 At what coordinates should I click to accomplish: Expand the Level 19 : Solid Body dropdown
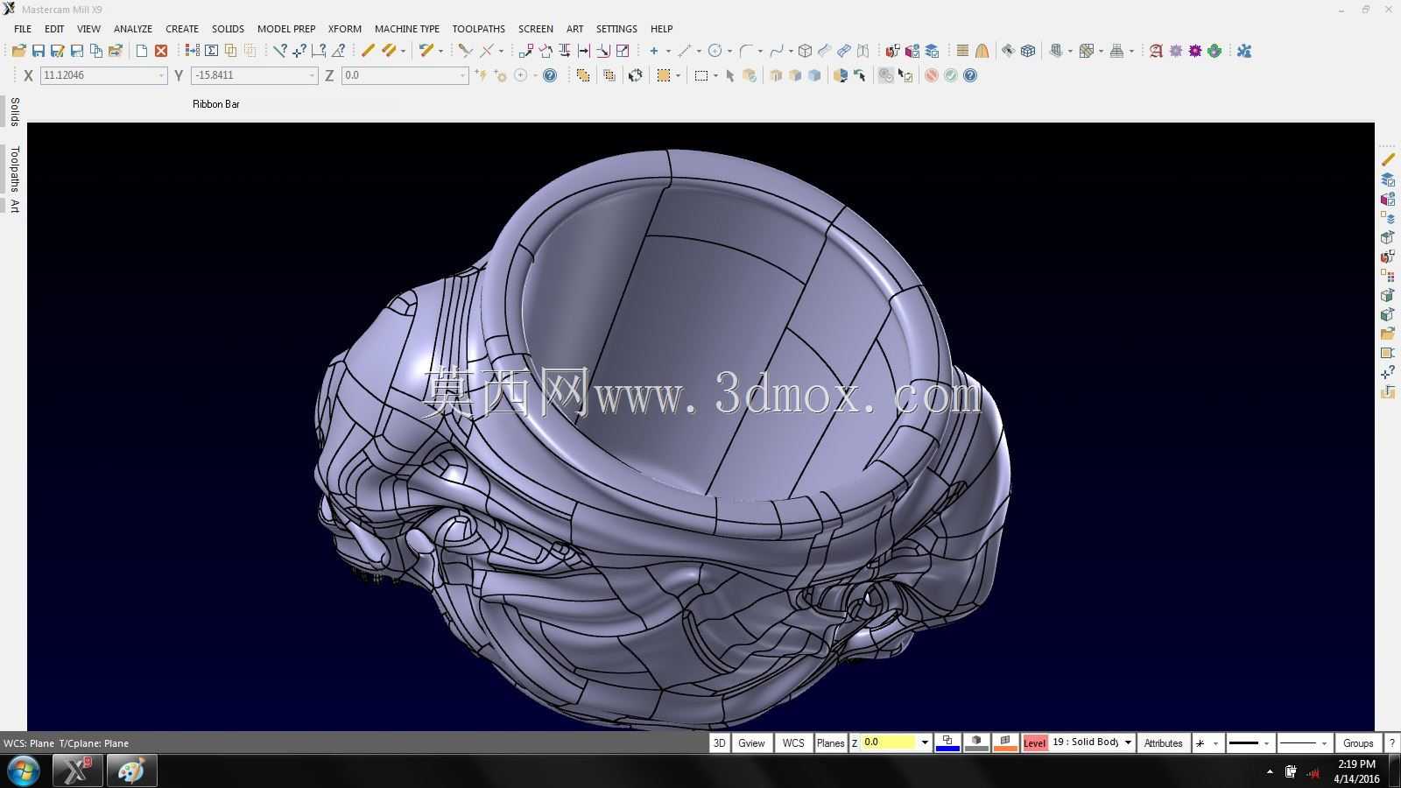pos(1128,742)
